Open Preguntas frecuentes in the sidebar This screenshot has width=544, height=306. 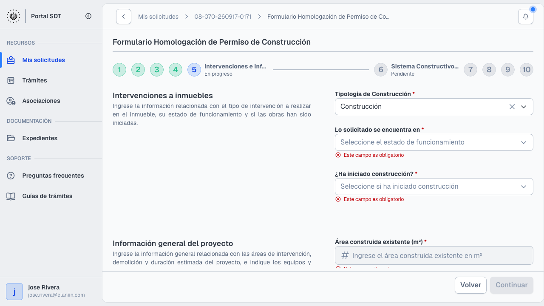(x=51, y=176)
